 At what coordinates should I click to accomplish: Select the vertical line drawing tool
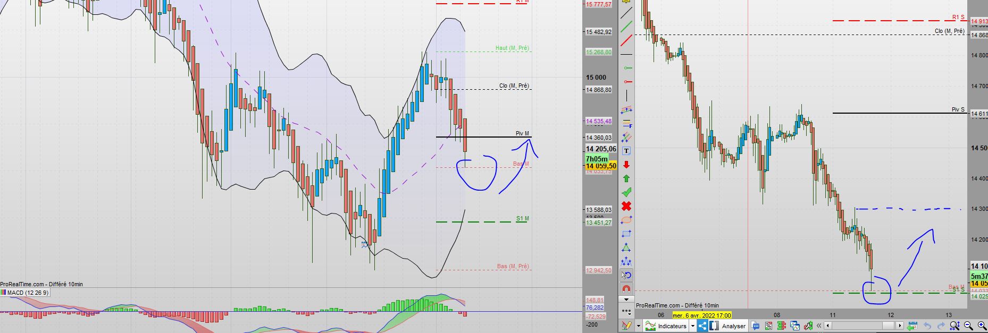(x=626, y=96)
